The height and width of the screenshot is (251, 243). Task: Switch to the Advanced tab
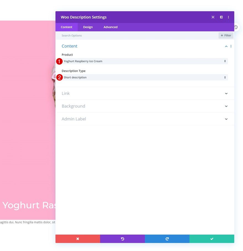click(x=110, y=27)
